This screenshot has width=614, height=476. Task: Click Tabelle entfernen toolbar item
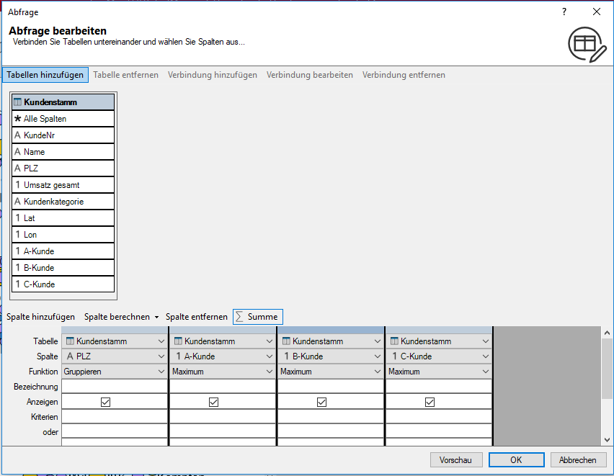[x=125, y=75]
